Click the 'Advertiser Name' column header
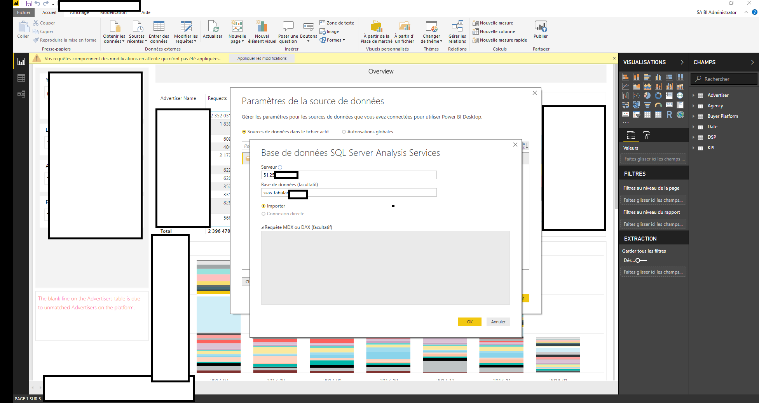The height and width of the screenshot is (403, 759). pos(178,98)
